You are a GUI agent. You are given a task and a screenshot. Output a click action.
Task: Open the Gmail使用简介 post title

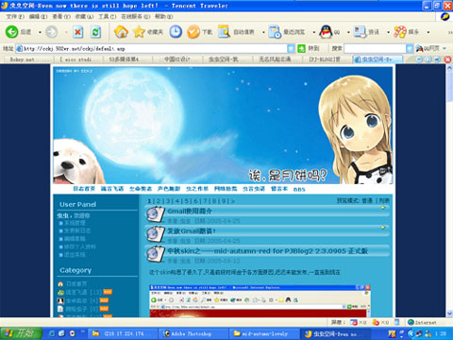tap(190, 212)
